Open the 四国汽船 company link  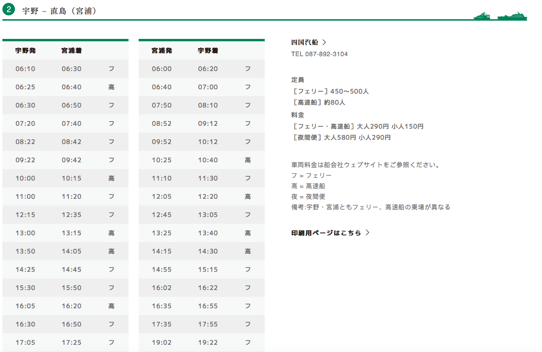(305, 42)
